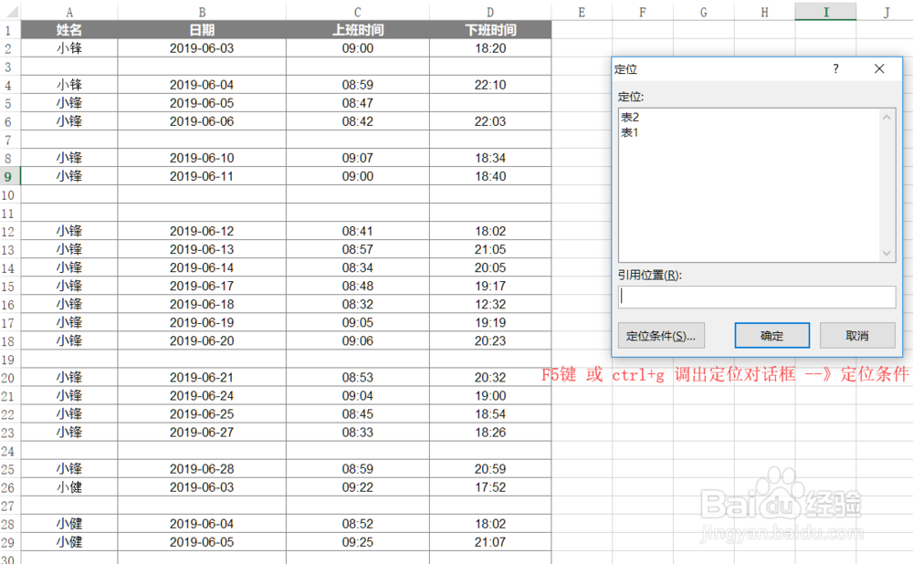Select cell with 21:05 time

tap(490, 249)
